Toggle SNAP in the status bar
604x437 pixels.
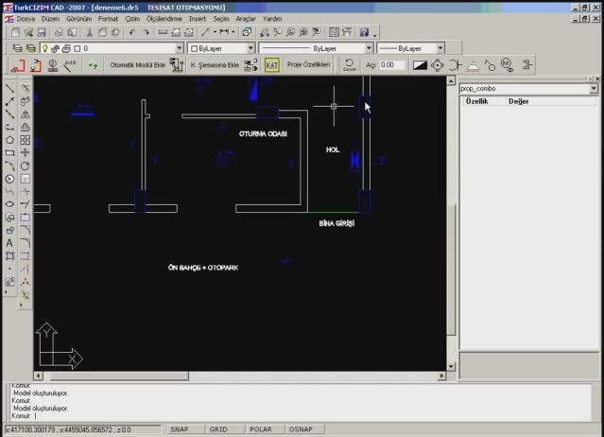tap(179, 429)
